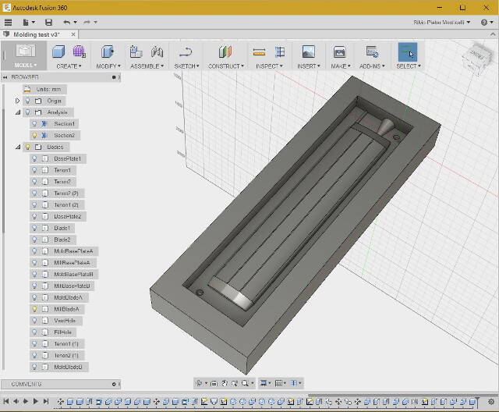Open the data panel grid menu icon

tap(8, 23)
